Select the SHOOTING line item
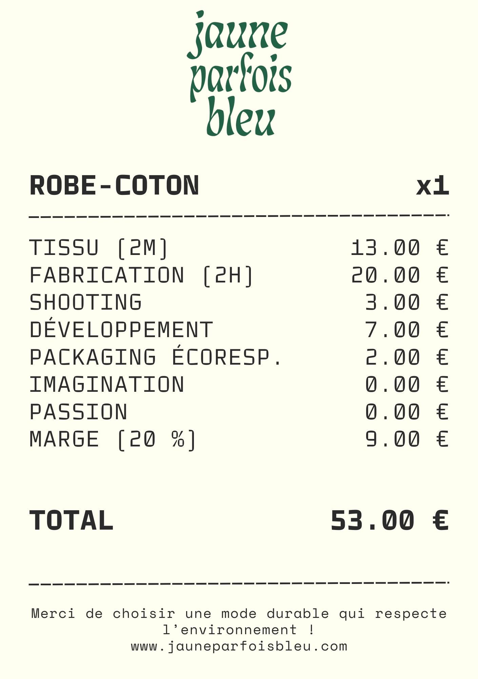 point(85,302)
